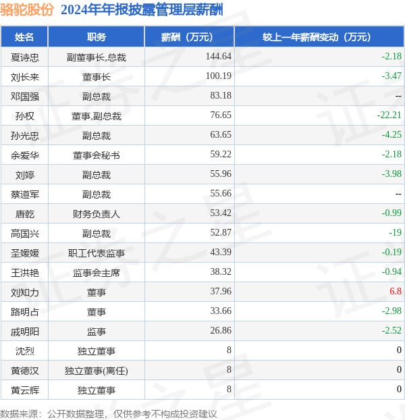Click the salary value 33.66
Image resolution: width=405 pixels, height=420 pixels.
[221, 311]
